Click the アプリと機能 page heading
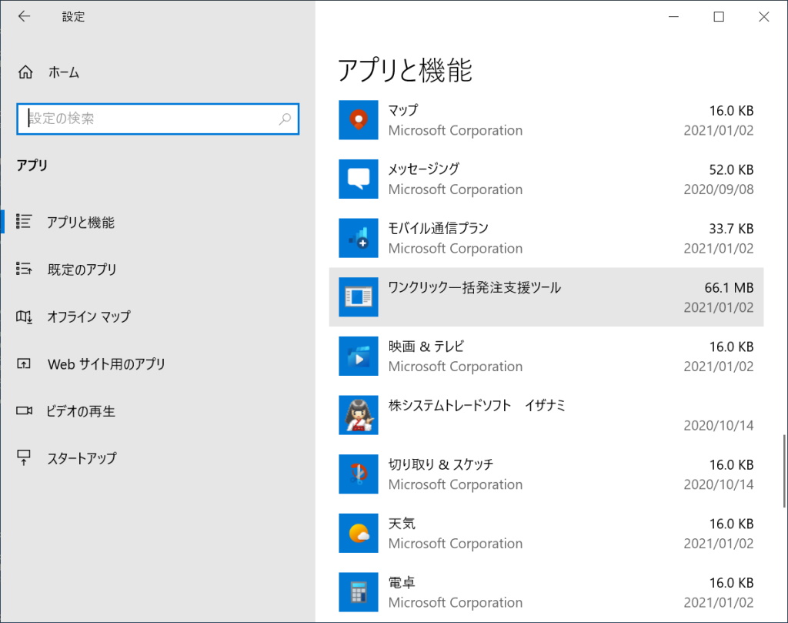Viewport: 788px width, 623px height. pyautogui.click(x=405, y=69)
